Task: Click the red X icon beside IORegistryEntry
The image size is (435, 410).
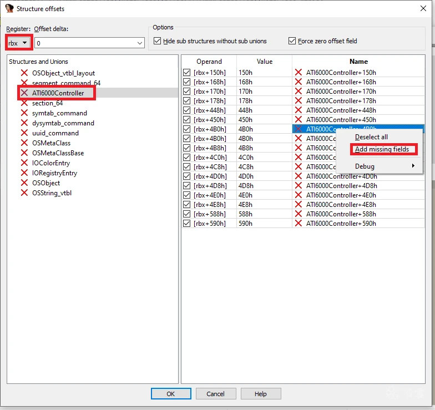Action: click(24, 173)
